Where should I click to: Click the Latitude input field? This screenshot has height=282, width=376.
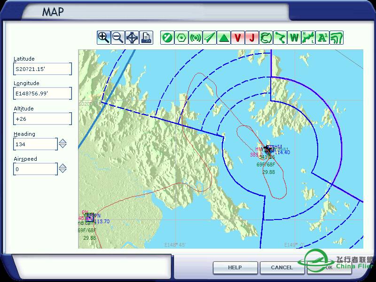tap(42, 69)
